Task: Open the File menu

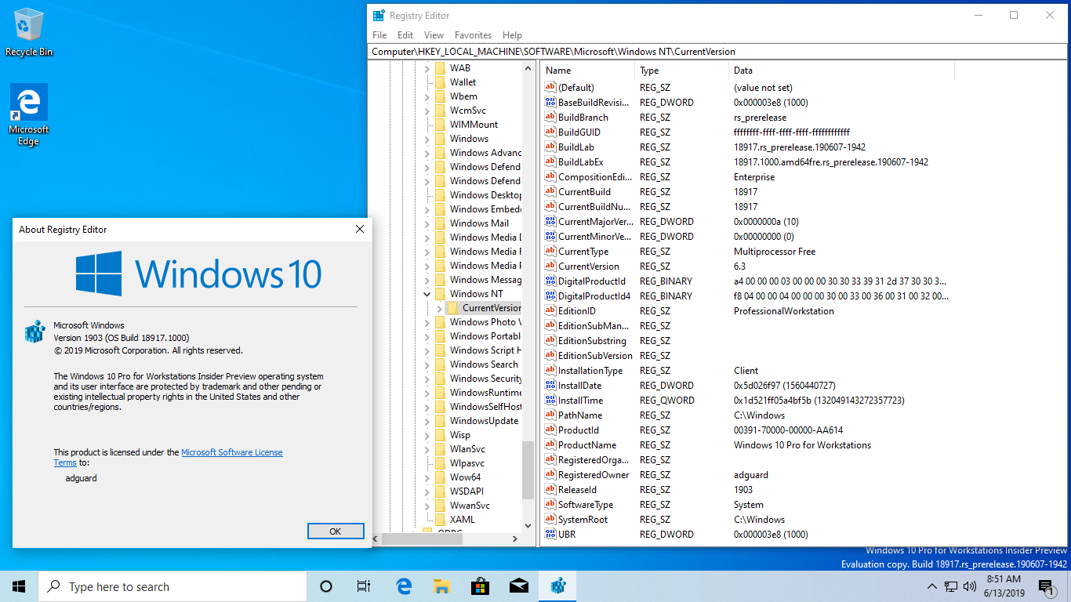Action: pos(379,35)
